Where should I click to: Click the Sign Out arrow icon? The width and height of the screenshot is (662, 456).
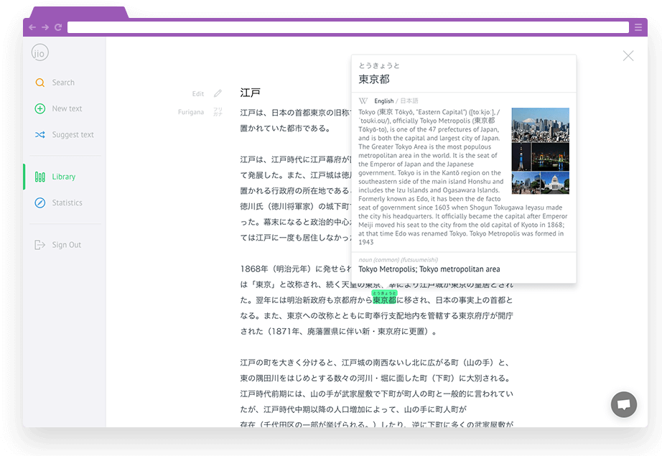[40, 245]
